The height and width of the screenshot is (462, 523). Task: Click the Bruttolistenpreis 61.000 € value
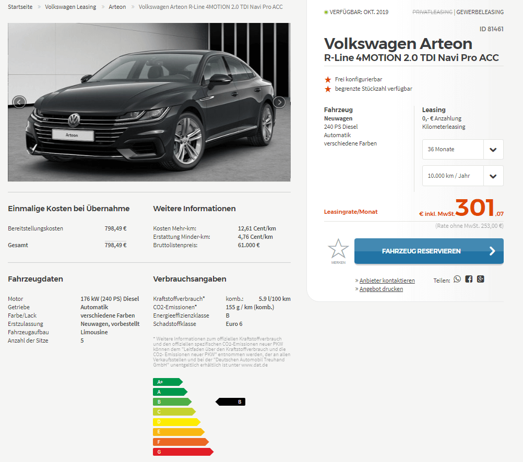[x=248, y=245]
